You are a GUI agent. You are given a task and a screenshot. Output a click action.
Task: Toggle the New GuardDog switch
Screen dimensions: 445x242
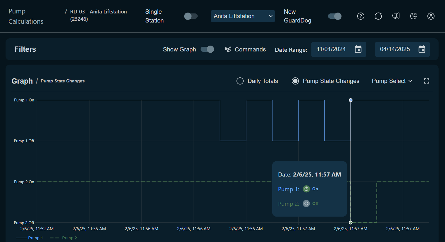click(x=335, y=16)
